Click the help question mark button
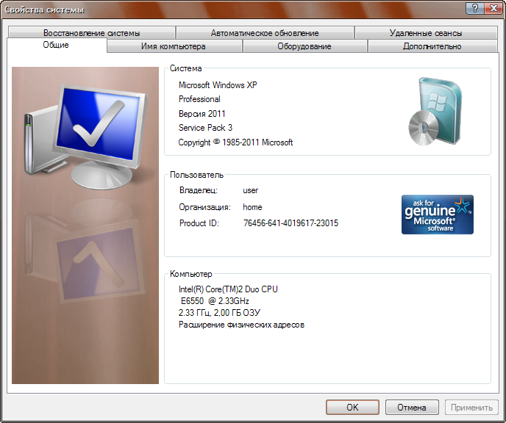 click(475, 8)
